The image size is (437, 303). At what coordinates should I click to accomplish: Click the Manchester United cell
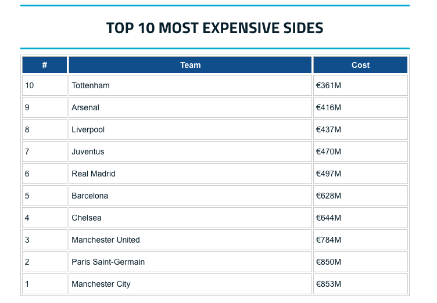coord(106,240)
